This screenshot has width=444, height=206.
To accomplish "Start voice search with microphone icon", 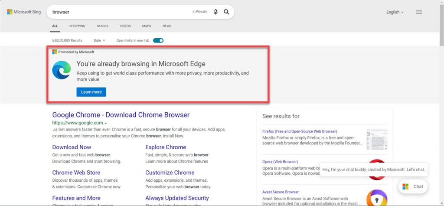I will click(x=215, y=12).
